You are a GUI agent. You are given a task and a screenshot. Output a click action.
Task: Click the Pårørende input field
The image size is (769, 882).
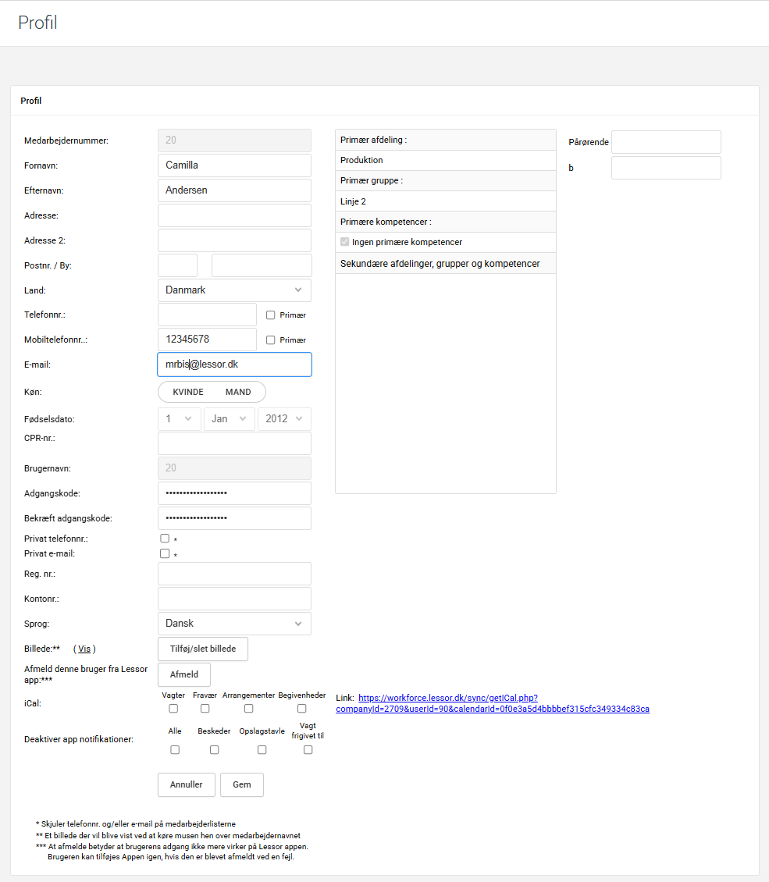click(666, 142)
